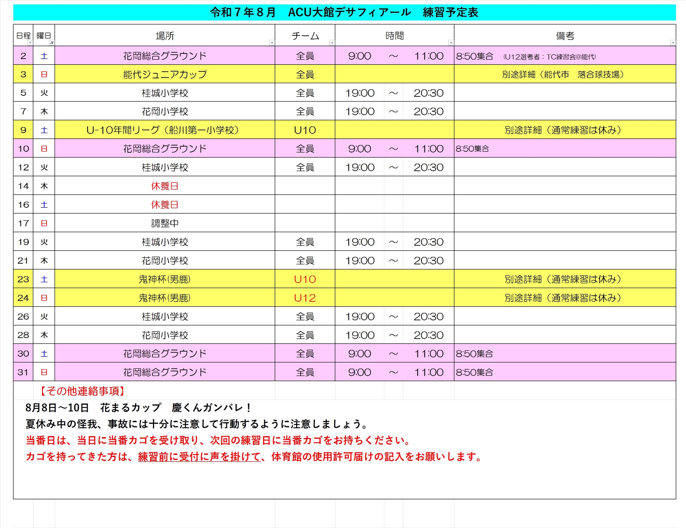Click 19:00 start time on the 5th row

click(360, 93)
